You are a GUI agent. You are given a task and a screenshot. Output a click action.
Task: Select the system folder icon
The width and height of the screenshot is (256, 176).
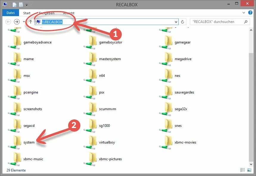(15, 142)
